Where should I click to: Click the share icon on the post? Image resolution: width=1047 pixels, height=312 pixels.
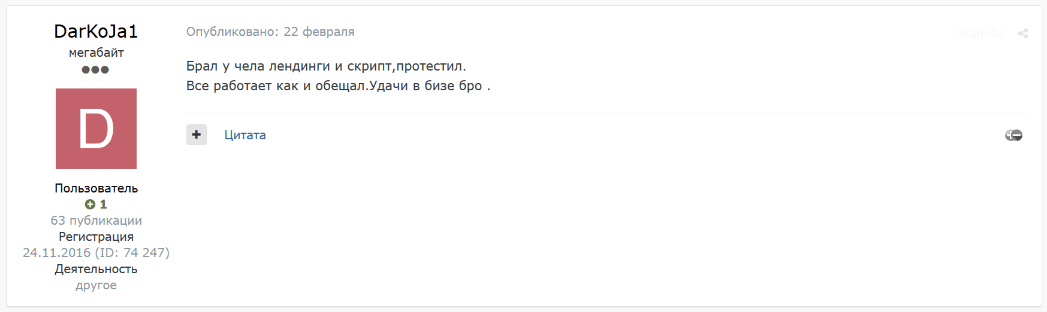1022,33
